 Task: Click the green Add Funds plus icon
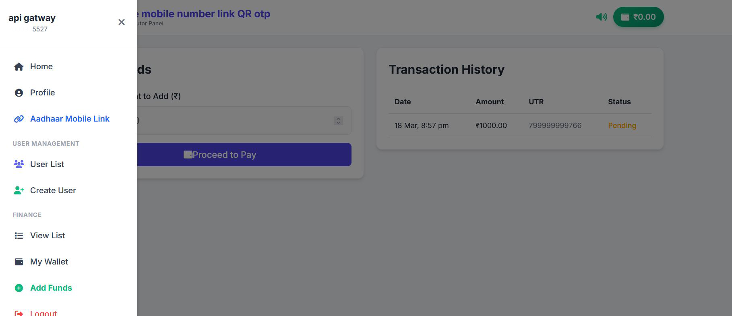tap(19, 288)
